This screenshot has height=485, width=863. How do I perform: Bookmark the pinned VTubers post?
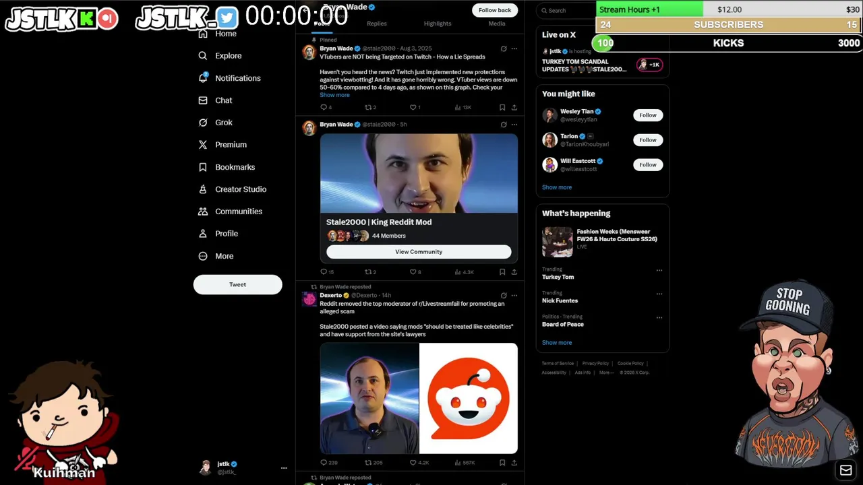[x=502, y=107]
